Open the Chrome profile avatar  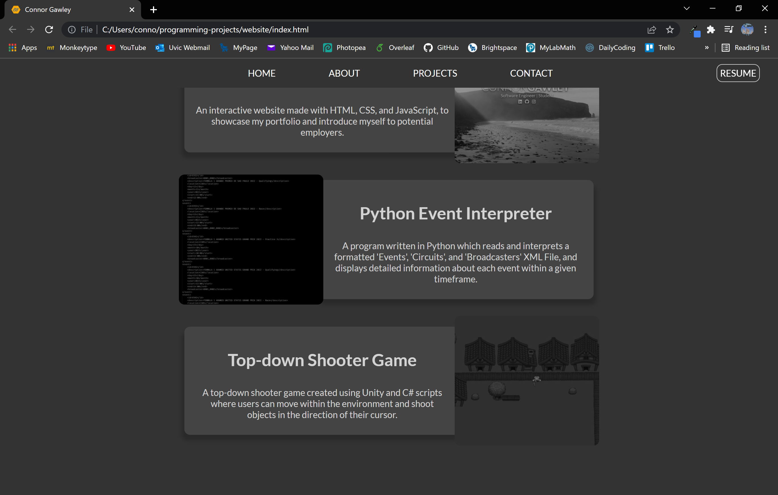(747, 30)
